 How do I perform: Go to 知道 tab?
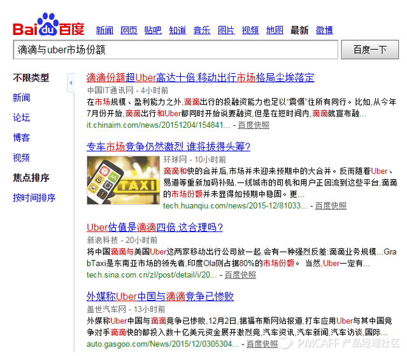pyautogui.click(x=178, y=31)
